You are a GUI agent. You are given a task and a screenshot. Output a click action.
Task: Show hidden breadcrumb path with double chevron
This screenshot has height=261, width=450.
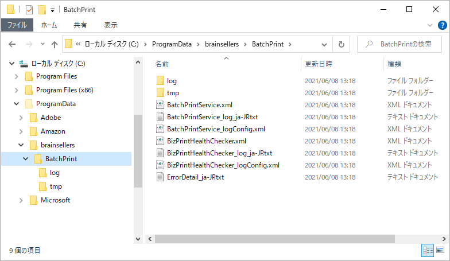78,44
